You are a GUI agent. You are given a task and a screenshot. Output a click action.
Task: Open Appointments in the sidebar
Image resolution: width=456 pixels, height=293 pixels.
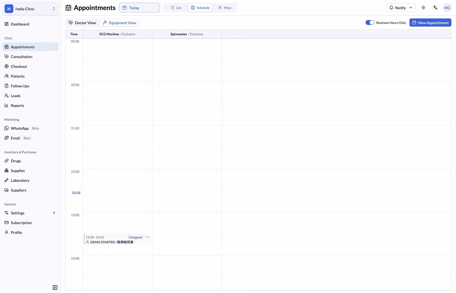pyautogui.click(x=30, y=47)
